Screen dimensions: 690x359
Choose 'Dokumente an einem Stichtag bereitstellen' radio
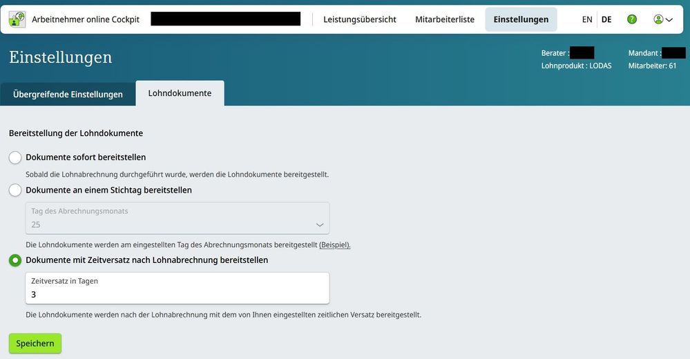15,190
